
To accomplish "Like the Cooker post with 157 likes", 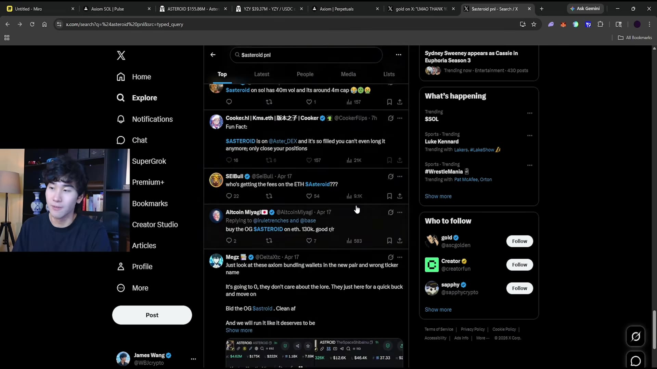I will pos(309,160).
